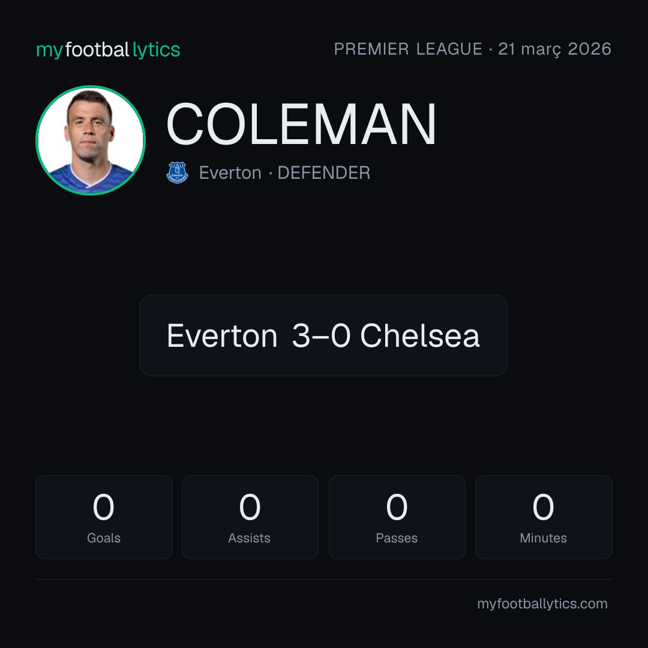Click the 3–0 score text
648x648 pixels.
321,335
